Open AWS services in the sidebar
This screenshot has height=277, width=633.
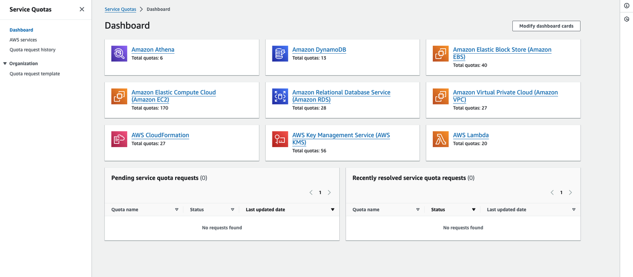pos(23,40)
